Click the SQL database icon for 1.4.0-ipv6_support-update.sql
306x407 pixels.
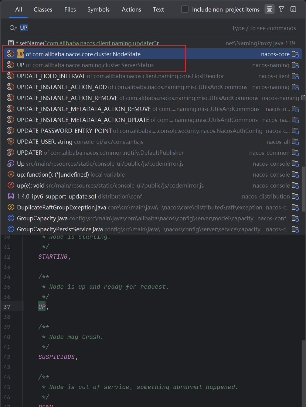[11, 196]
